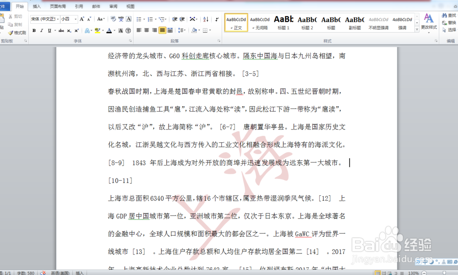The image size is (458, 275).
Task: Switch to the Review (审阅) tab
Action: (x=113, y=6)
